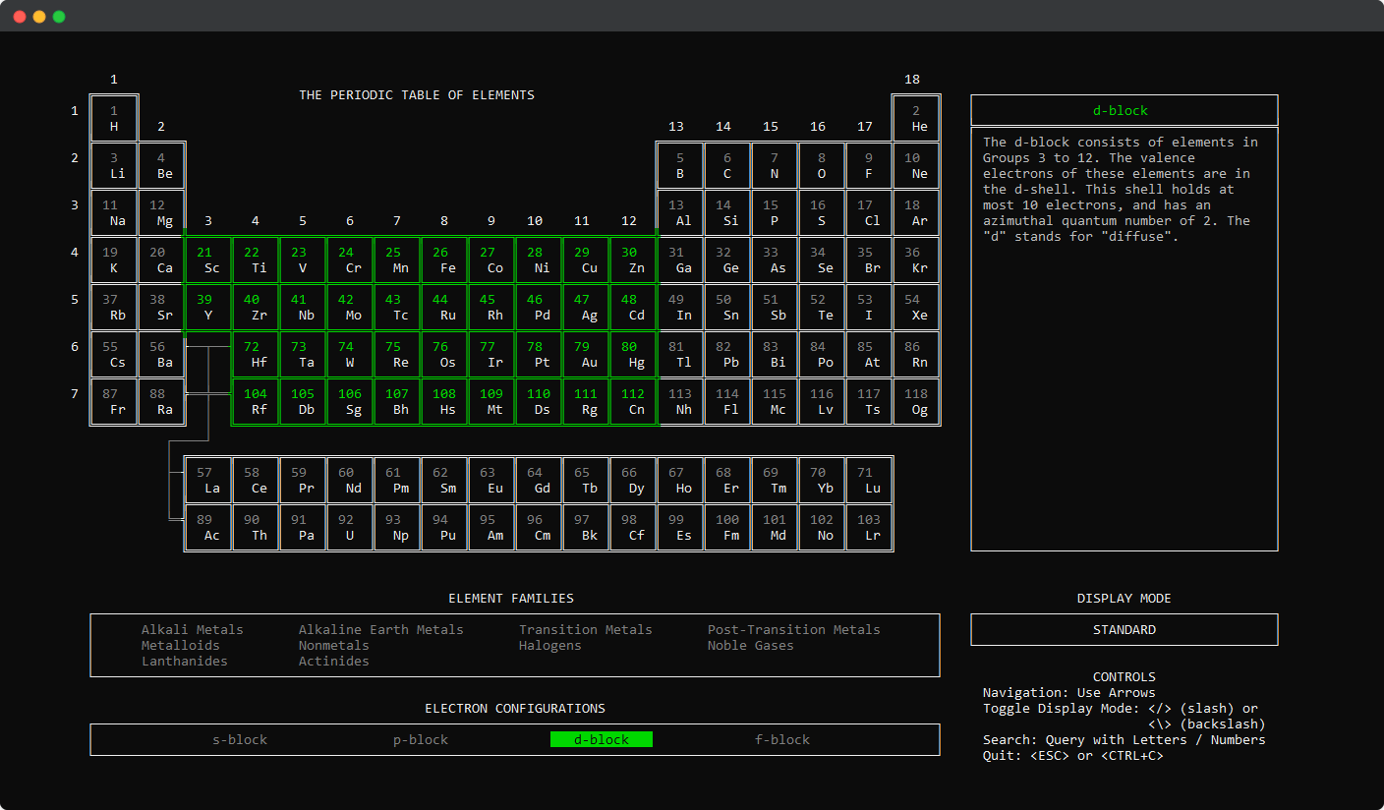1384x810 pixels.
Task: Highlight the Lanthanides family
Action: 185,661
